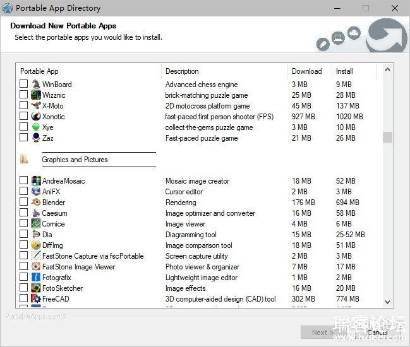Image resolution: width=410 pixels, height=347 pixels.
Task: Check the Caesium checkbox
Action: 23,212
